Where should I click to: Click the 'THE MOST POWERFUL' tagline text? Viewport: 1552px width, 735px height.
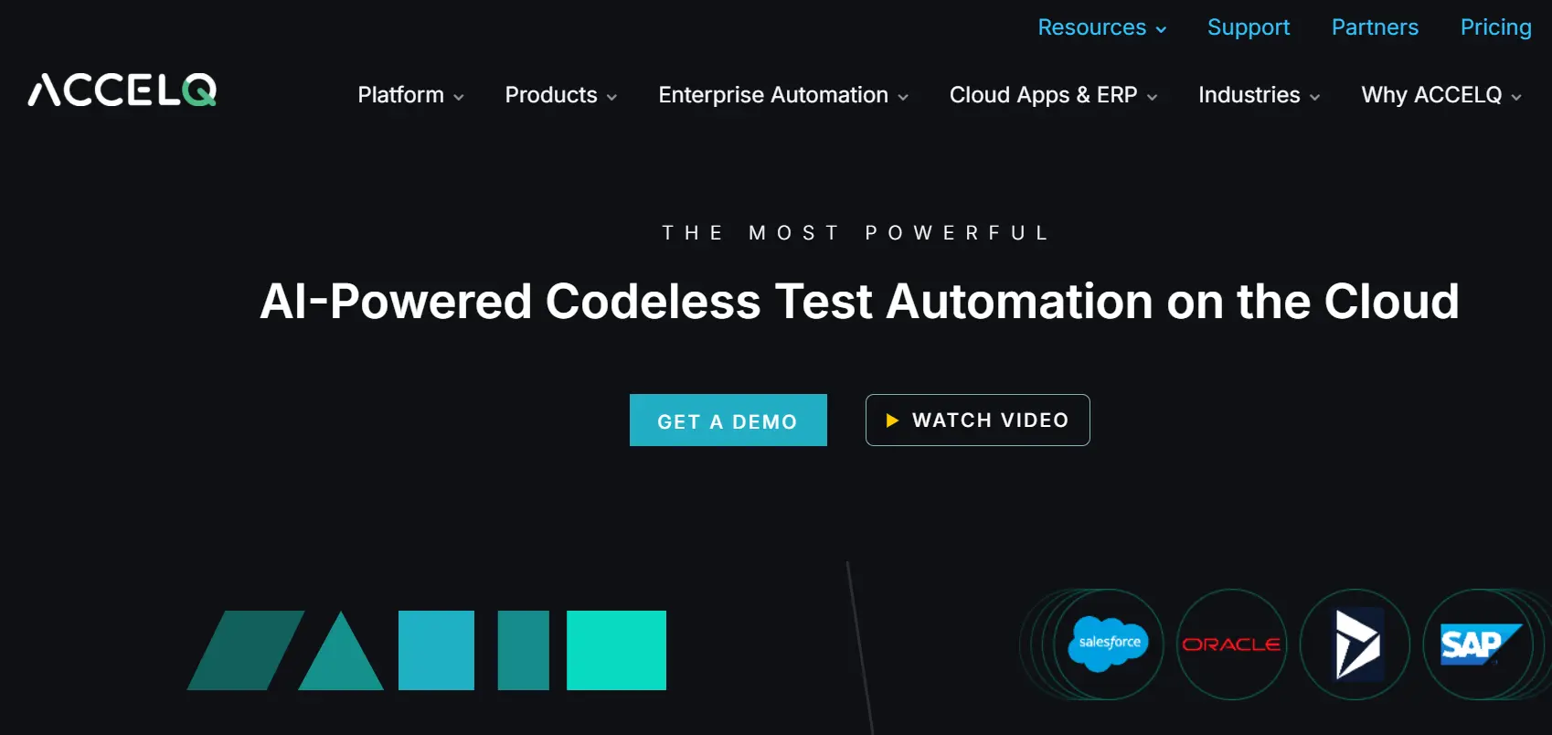856,233
